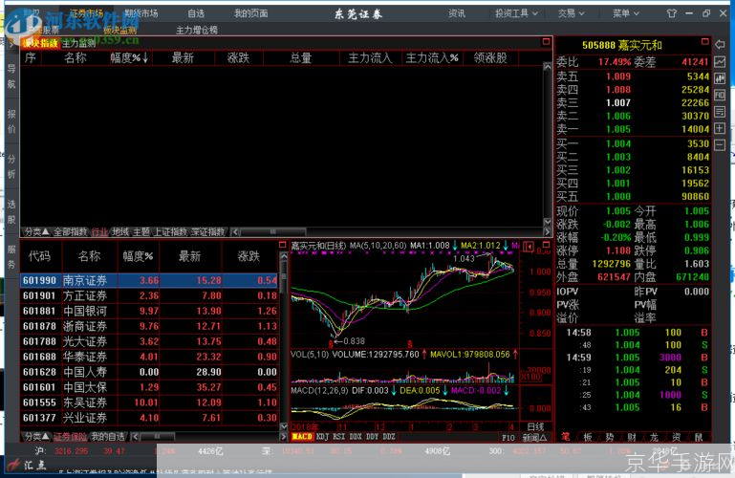Switch to the 主力监测 tab
This screenshot has width=735, height=478.
coord(78,44)
